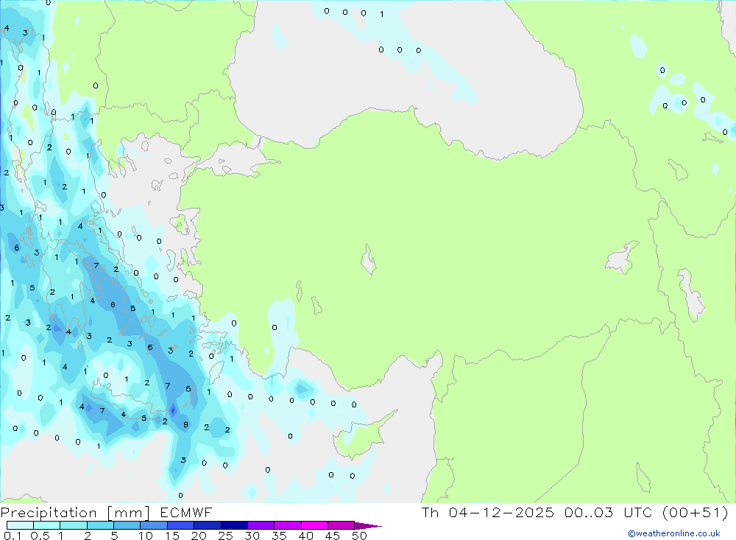Click the legend tick label '40'

pyautogui.click(x=306, y=536)
